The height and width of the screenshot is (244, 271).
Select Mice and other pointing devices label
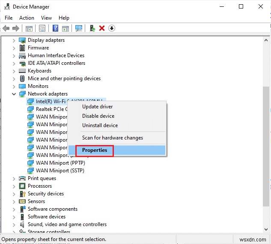(64, 78)
